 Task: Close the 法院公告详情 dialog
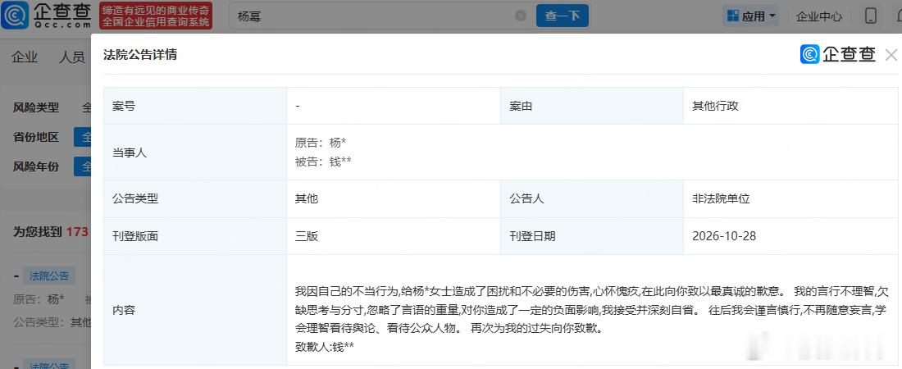[891, 55]
